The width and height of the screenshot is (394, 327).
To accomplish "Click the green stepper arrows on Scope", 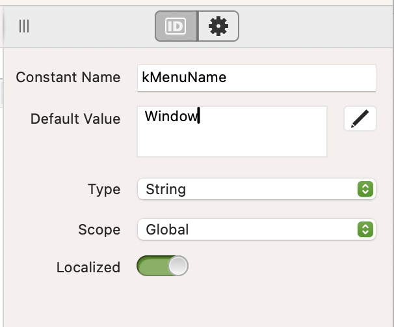I will click(x=365, y=229).
